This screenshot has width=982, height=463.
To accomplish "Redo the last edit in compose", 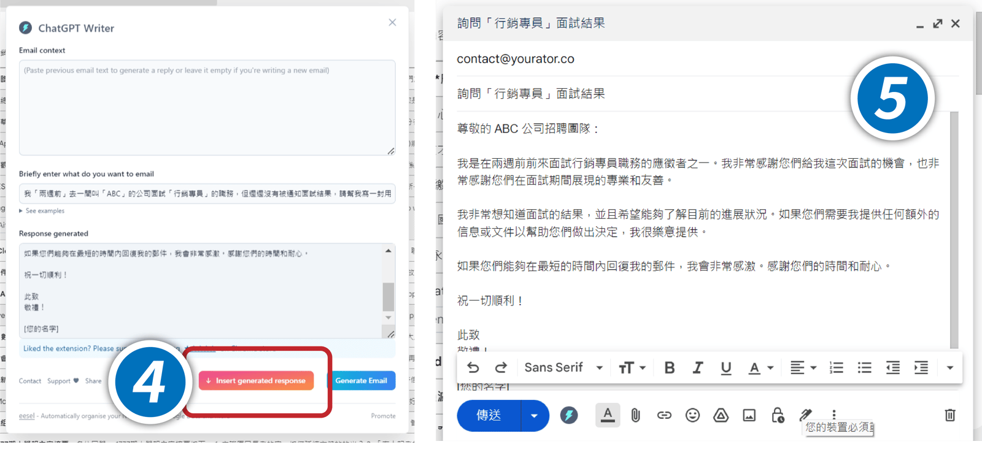I will [x=501, y=367].
